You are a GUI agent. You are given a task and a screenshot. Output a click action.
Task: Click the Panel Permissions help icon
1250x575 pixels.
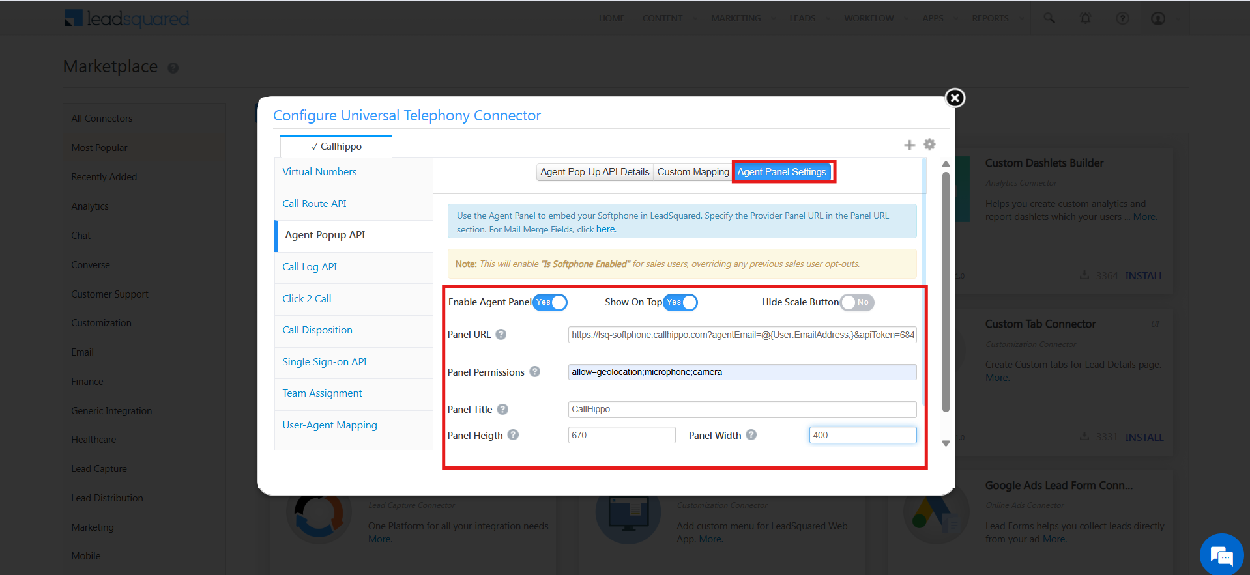[x=534, y=372]
